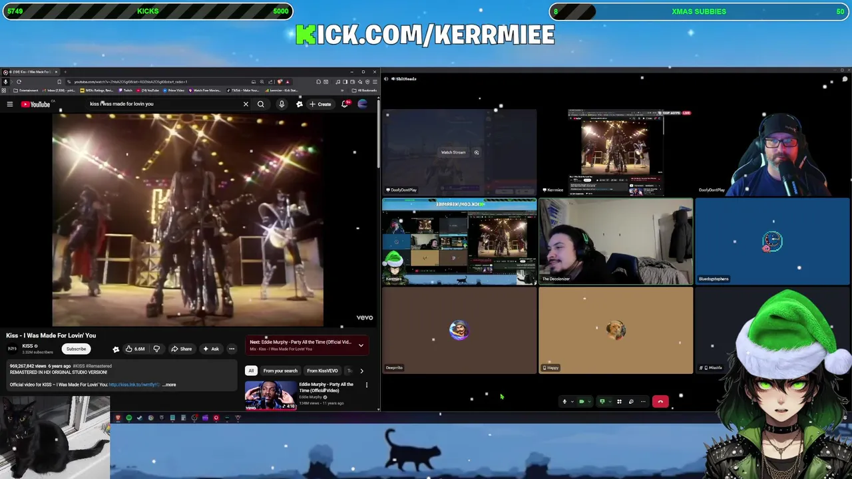This screenshot has height=479, width=852.
Task: Open the YouTube hamburger guide menu
Action: pyautogui.click(x=10, y=104)
